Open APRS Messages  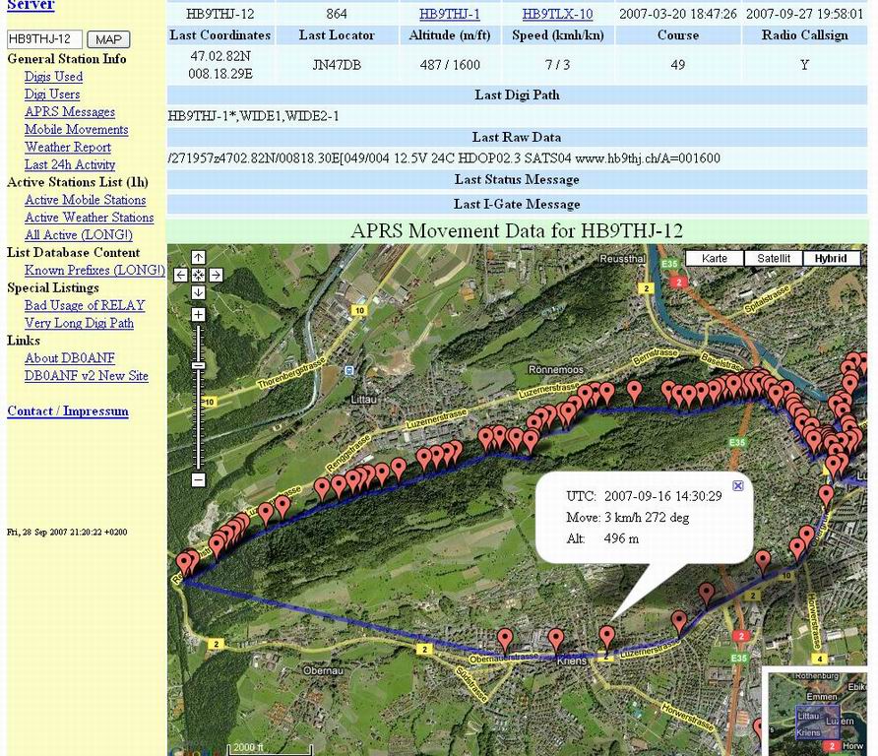point(70,112)
